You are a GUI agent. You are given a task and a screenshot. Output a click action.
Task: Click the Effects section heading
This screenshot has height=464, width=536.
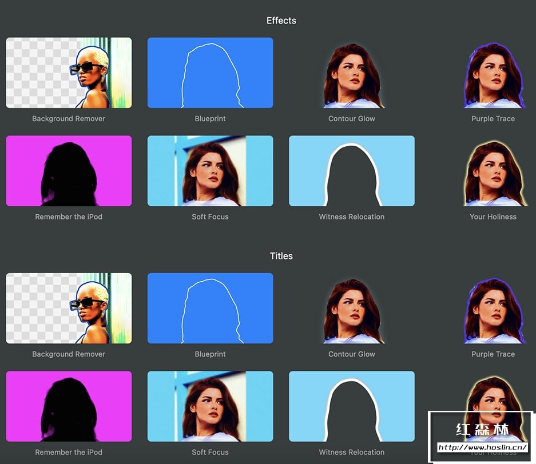click(x=281, y=21)
